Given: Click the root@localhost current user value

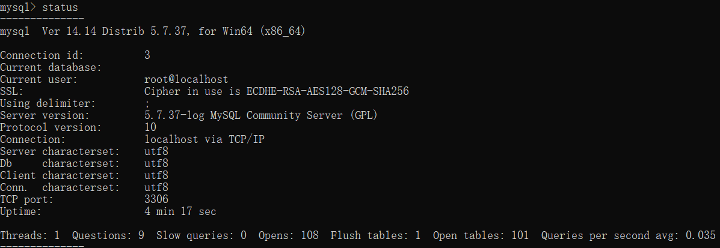Looking at the screenshot, I should [x=186, y=79].
